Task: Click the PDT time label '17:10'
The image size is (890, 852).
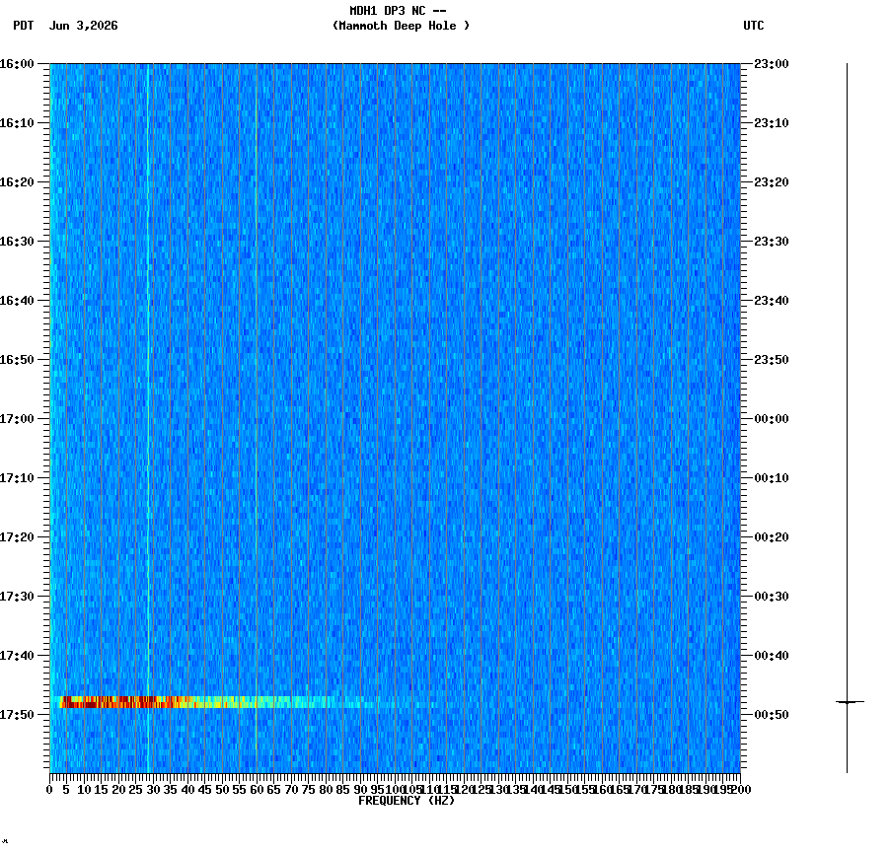Action: click(17, 478)
